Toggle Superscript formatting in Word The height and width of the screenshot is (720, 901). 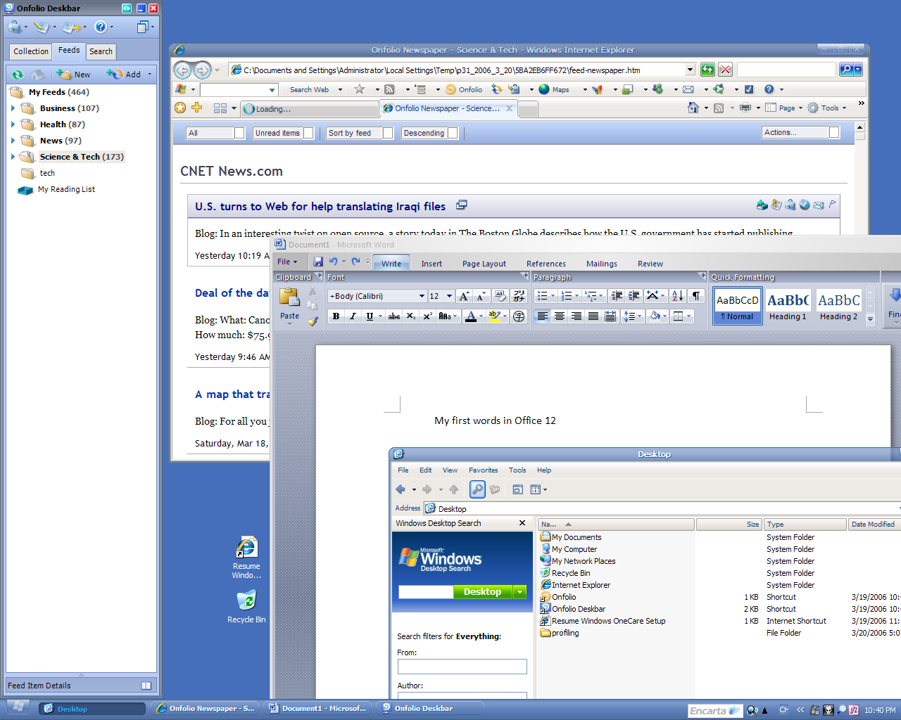[427, 316]
